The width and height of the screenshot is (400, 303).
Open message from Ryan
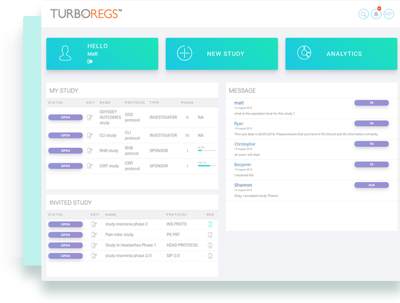coord(238,123)
